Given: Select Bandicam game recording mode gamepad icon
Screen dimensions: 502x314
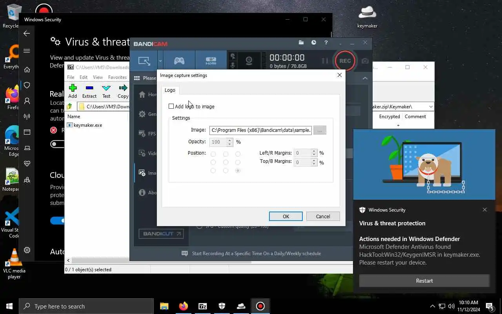Looking at the screenshot, I should [x=179, y=61].
